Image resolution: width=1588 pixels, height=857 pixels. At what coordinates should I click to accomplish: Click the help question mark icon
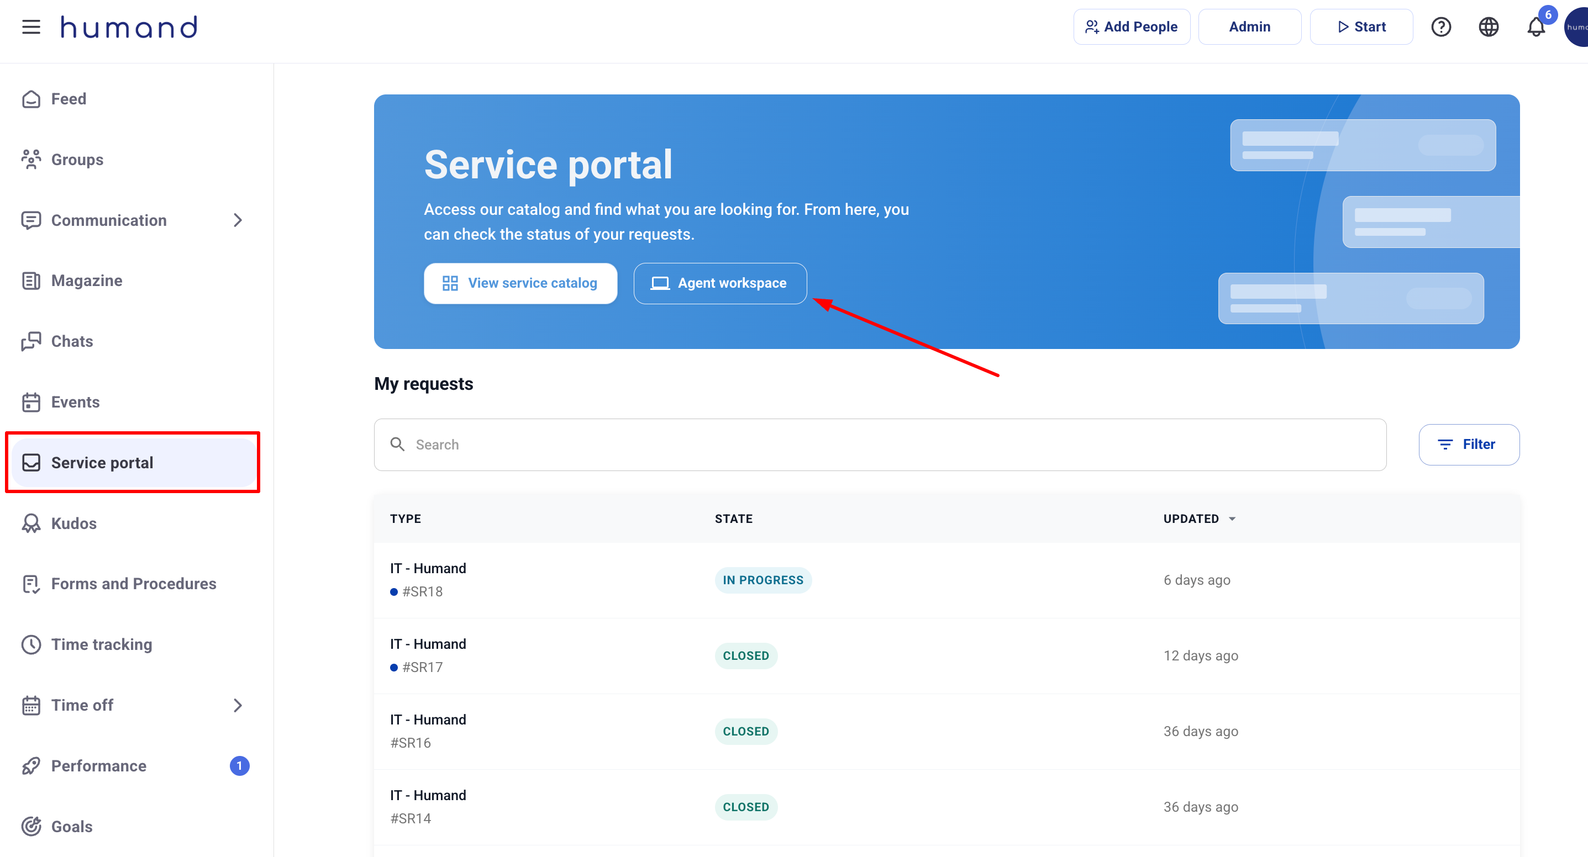1440,27
